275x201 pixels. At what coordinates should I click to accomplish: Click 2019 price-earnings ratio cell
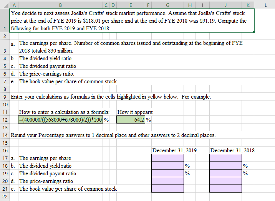pos(168,181)
